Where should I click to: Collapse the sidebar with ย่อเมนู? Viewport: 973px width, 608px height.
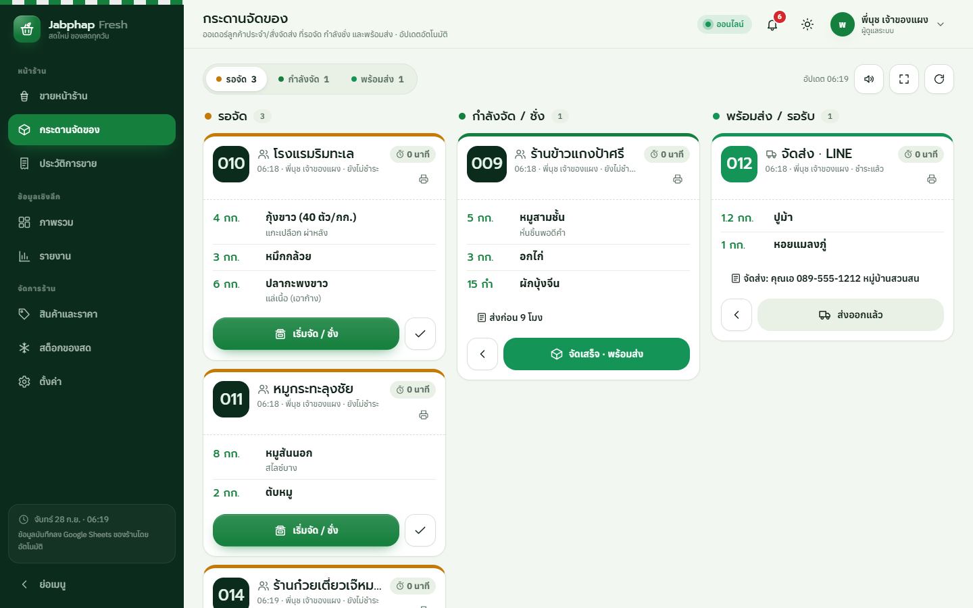point(92,584)
